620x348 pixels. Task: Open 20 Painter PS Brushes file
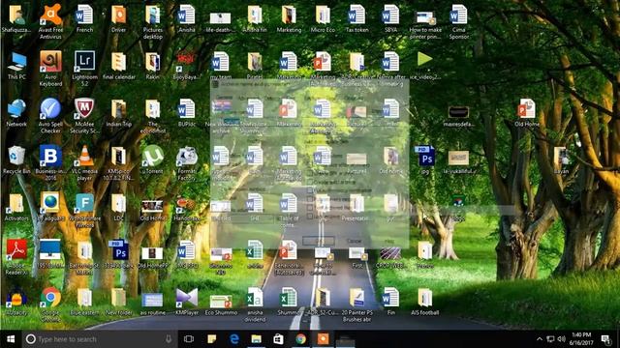point(356,304)
